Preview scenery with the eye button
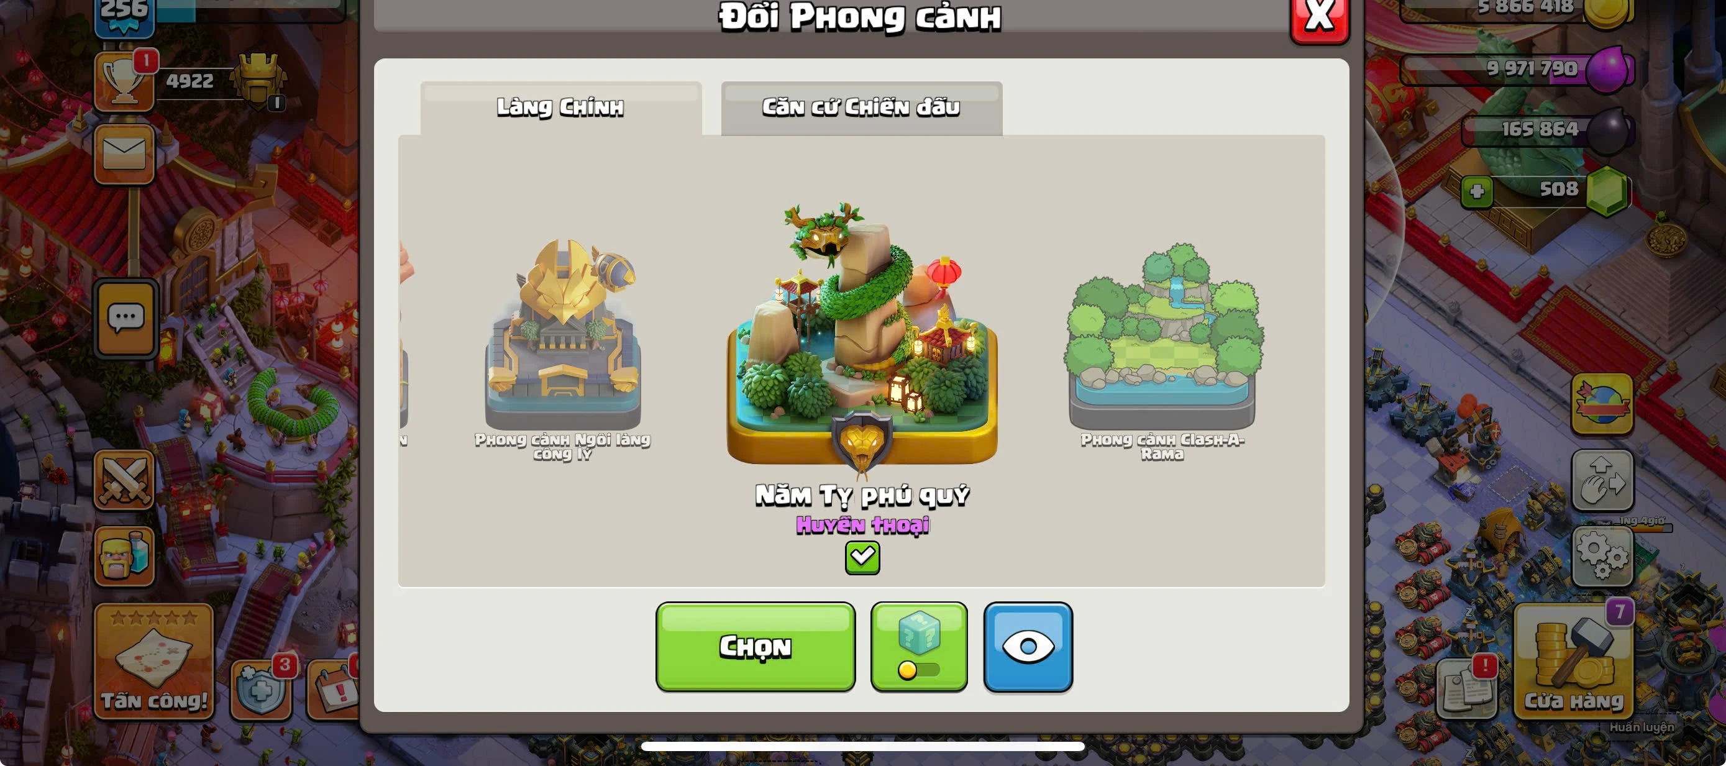This screenshot has width=1726, height=766. pos(1028,647)
